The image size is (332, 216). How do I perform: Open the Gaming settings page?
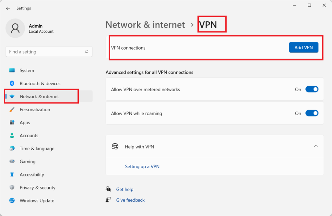tap(49, 162)
